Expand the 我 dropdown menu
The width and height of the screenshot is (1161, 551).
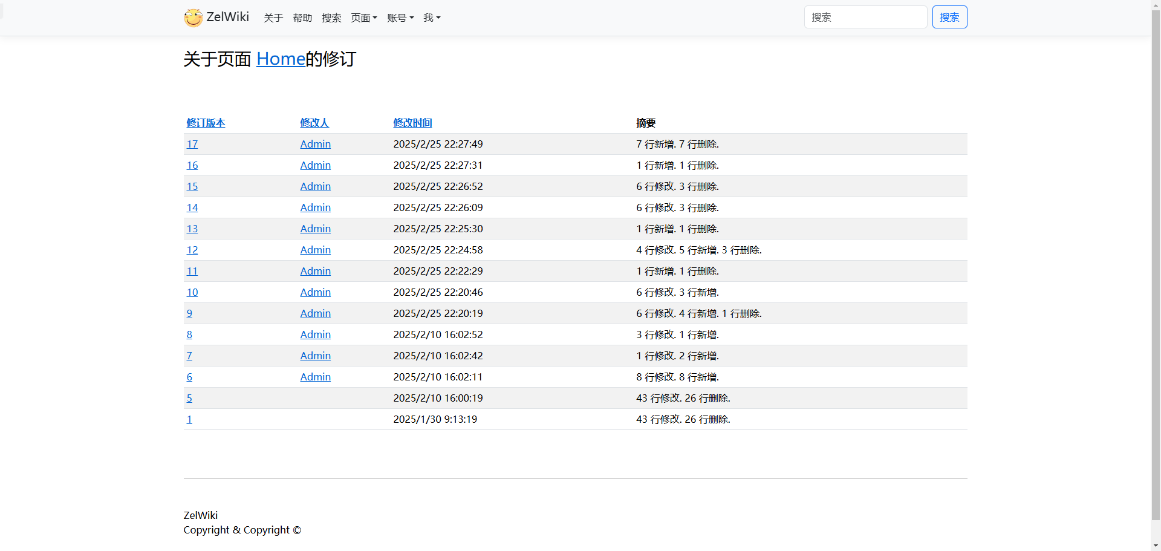(x=432, y=18)
